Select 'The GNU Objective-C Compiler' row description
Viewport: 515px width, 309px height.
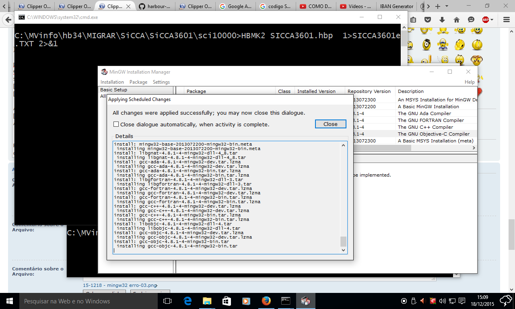434,134
